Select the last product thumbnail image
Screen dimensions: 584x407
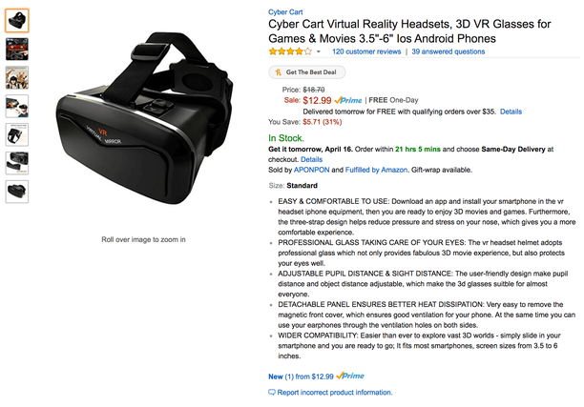tap(17, 192)
